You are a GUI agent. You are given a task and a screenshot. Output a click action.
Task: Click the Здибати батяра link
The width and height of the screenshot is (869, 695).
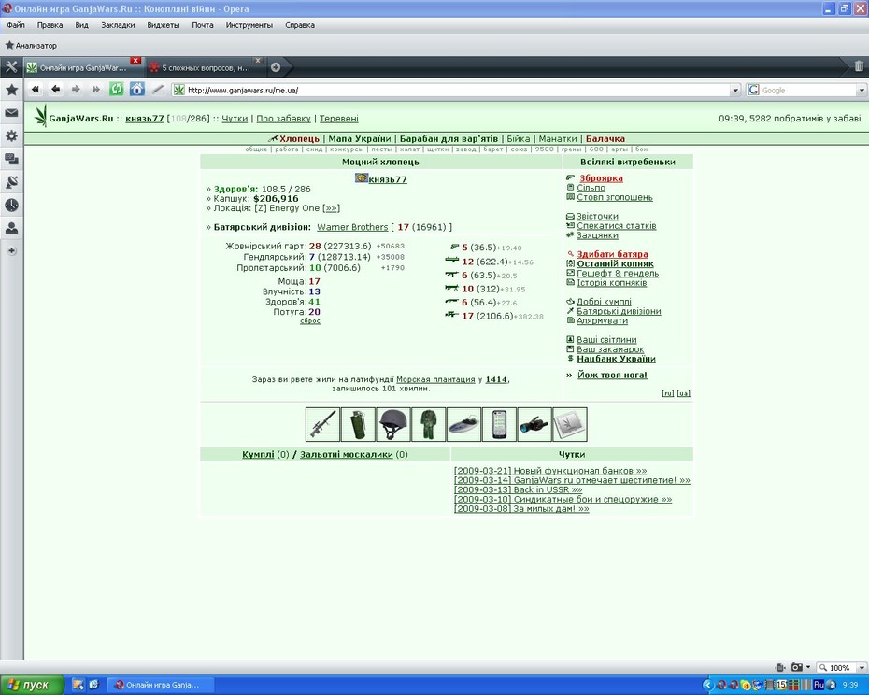click(x=612, y=254)
